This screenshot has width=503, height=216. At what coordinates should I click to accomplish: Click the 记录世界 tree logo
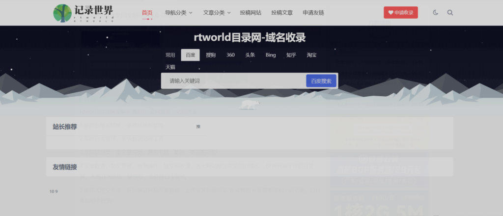(x=83, y=13)
